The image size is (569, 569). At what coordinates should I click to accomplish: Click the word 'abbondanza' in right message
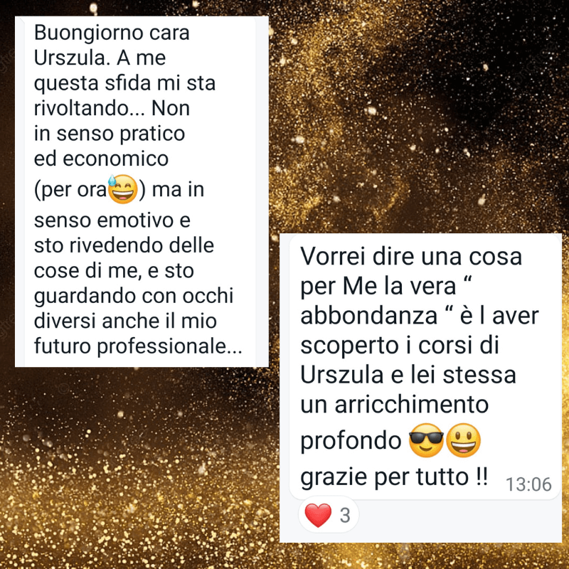pyautogui.click(x=368, y=315)
